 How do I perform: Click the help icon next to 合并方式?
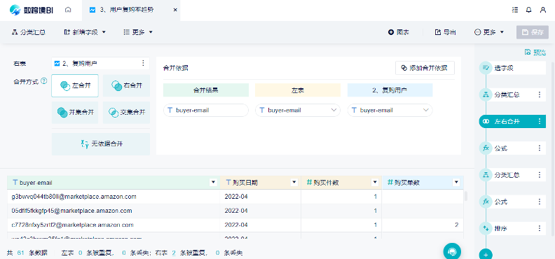(44, 81)
